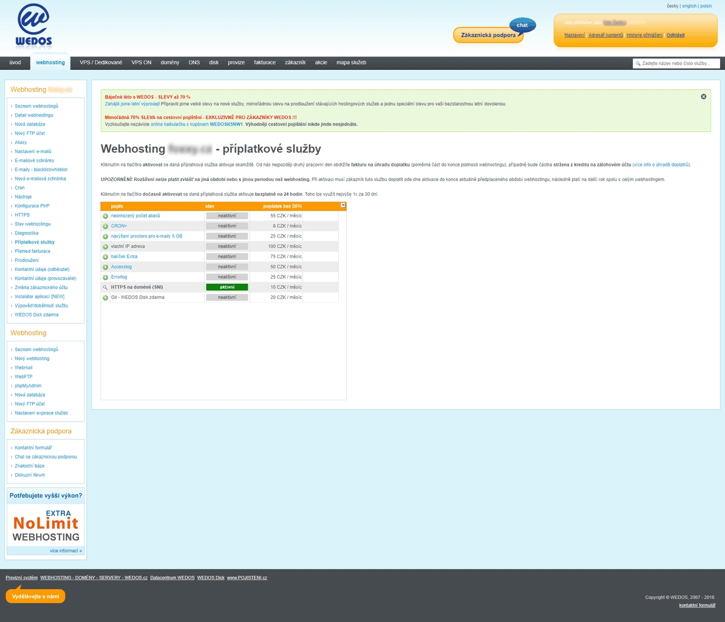Open Znalostní báze link
This screenshot has width=725, height=622.
point(30,466)
